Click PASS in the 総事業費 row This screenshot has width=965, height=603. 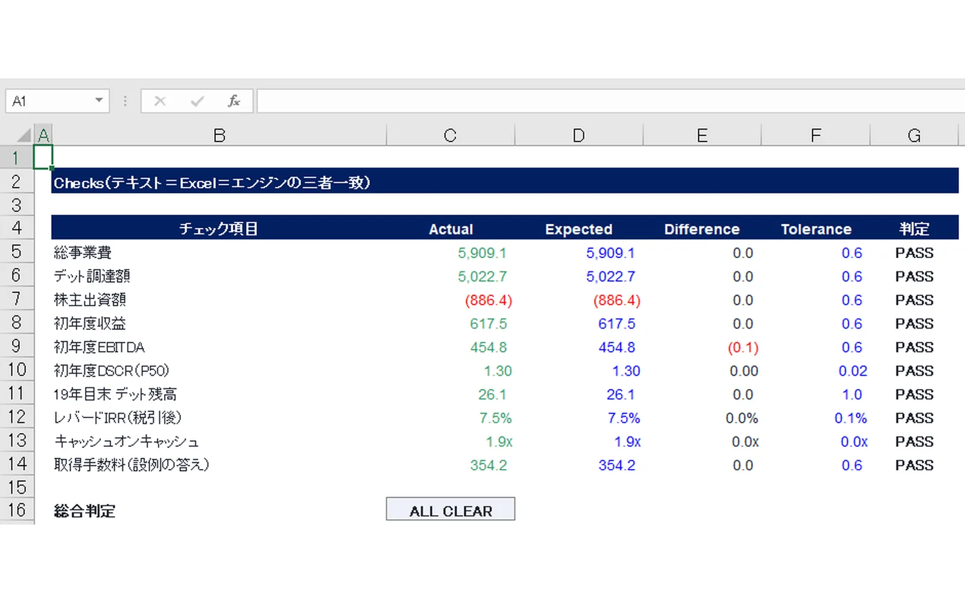pos(914,253)
